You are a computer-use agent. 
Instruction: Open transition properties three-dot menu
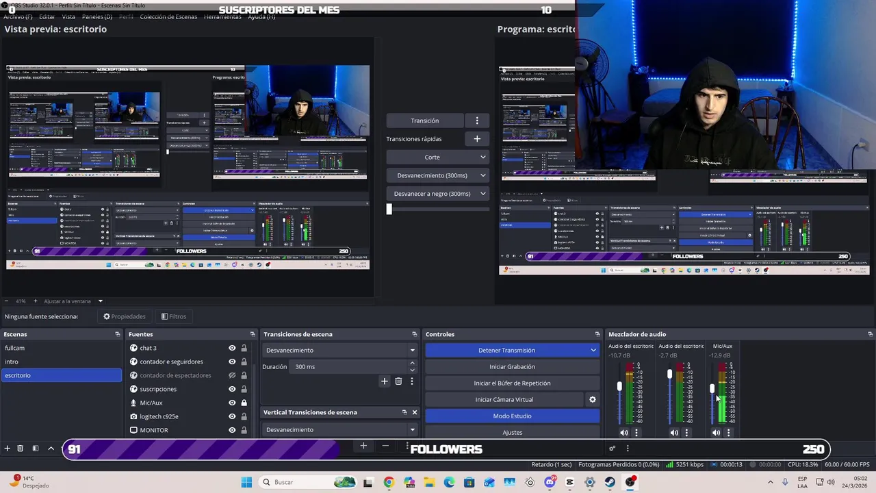[x=411, y=381]
